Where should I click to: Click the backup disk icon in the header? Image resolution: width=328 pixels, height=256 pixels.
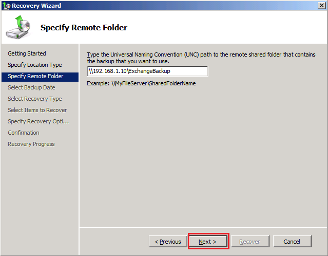18,29
